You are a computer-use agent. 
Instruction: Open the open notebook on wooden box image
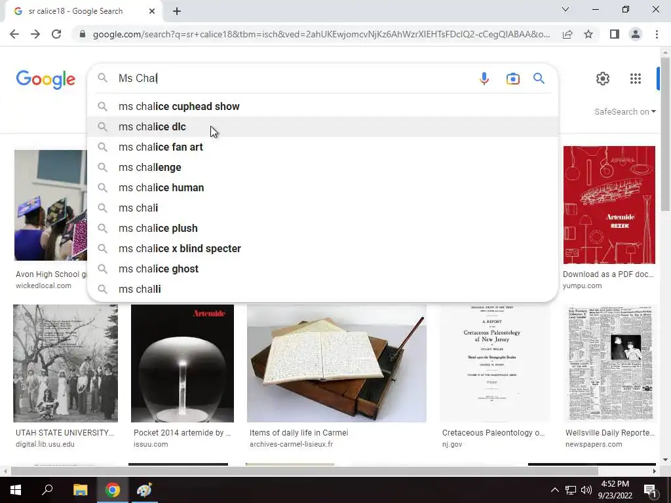point(336,363)
